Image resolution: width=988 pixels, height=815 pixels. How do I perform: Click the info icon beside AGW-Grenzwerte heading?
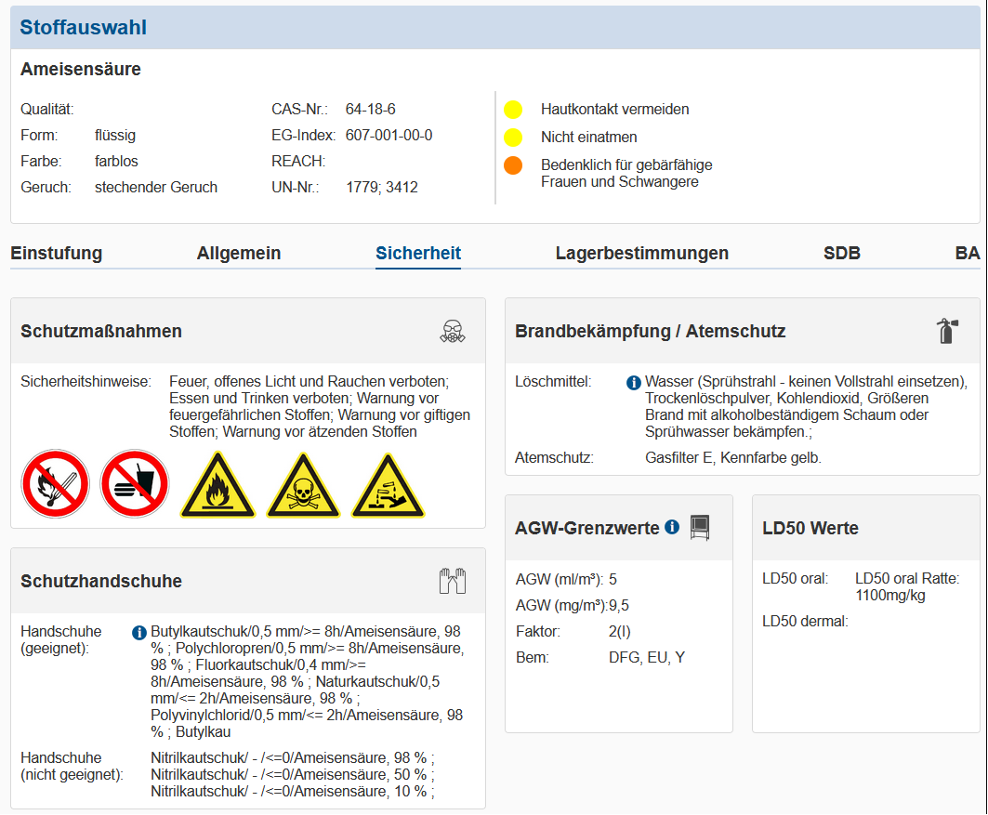[x=672, y=527]
